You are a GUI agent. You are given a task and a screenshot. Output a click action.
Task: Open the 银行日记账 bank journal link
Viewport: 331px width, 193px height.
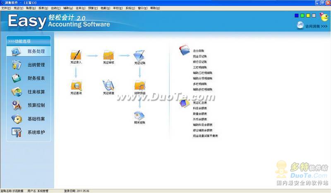tap(200, 62)
